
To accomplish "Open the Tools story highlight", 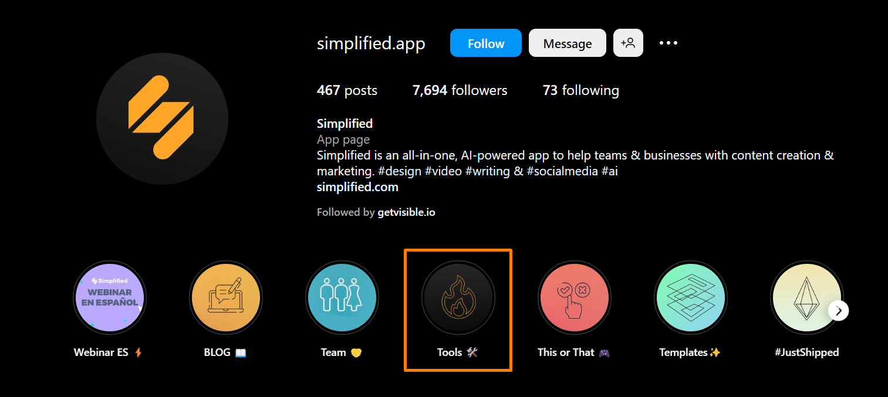I will coord(458,297).
